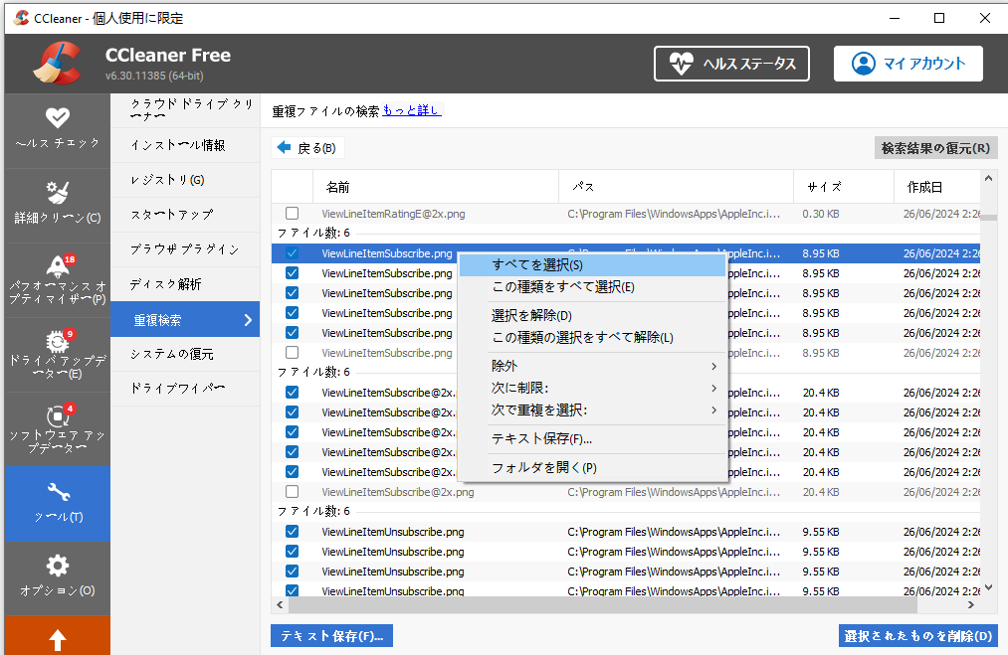Open 詳細クリーン(C) broom icon
The image size is (1008, 655).
tap(57, 192)
